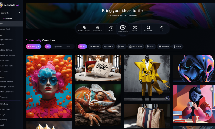Select the All type filter pill
This screenshot has height=129, width=215.
(48, 46)
